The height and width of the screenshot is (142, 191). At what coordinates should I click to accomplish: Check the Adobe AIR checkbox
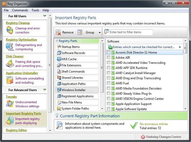click(x=108, y=57)
